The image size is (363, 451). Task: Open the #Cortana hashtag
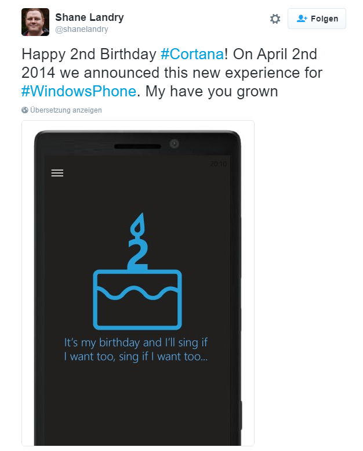[x=193, y=54]
